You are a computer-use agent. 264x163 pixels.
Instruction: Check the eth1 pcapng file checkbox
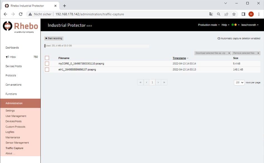click(47, 69)
